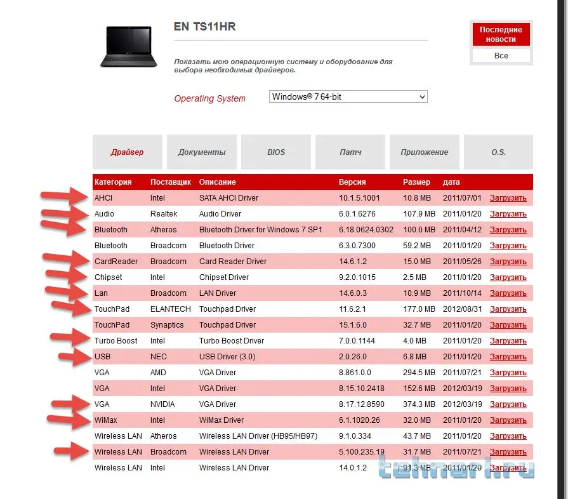568x499 pixels.
Task: Download the Intel SATA AHCI Driver
Action: tap(508, 198)
